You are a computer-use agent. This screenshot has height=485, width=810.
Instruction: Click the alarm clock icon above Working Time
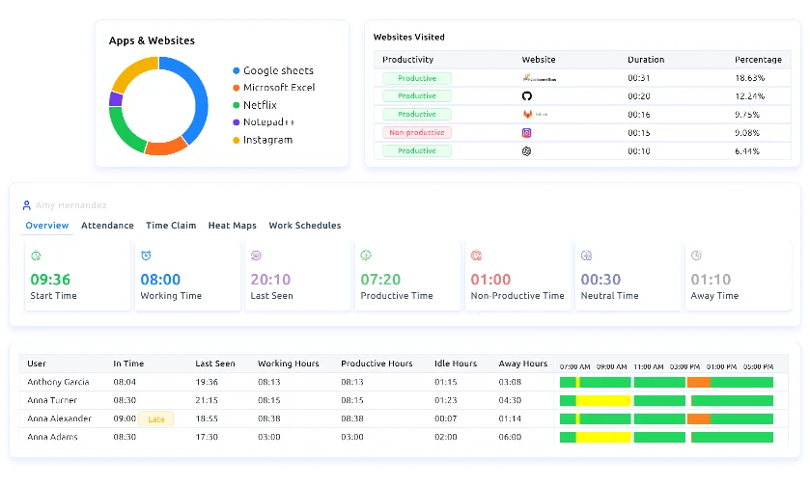[146, 256]
